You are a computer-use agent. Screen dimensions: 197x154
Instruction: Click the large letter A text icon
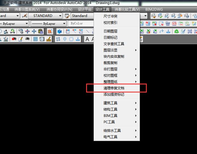[87, 39]
